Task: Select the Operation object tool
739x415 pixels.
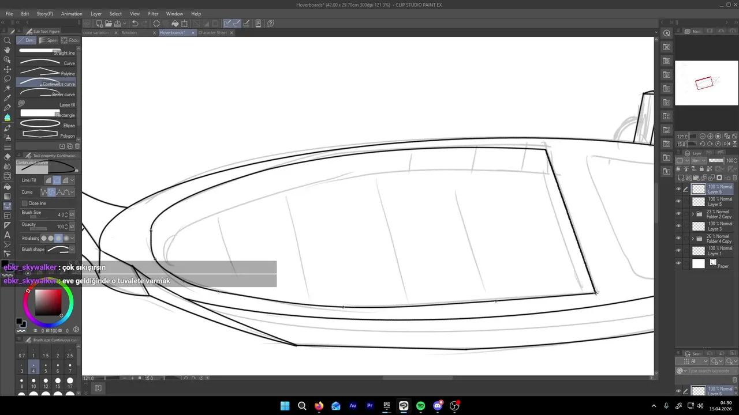Action: (x=8, y=60)
